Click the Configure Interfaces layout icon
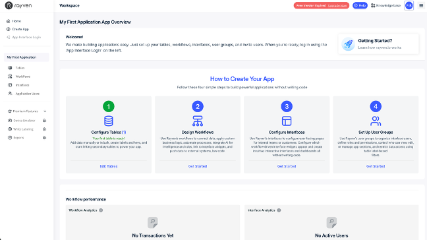Screen dimensions: 427x240 point(287,121)
